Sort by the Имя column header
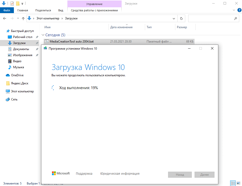The image size is (242, 186). coord(47,27)
